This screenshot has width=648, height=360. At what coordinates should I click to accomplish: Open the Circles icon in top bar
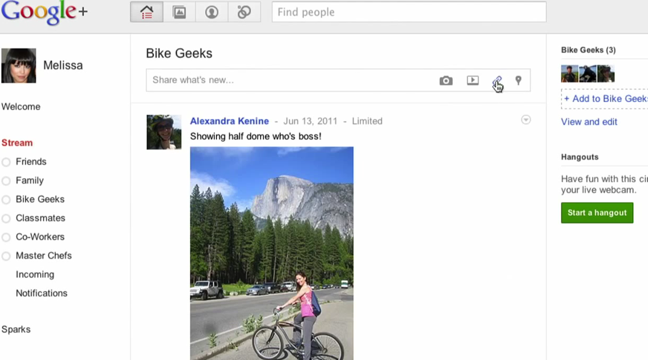point(244,12)
